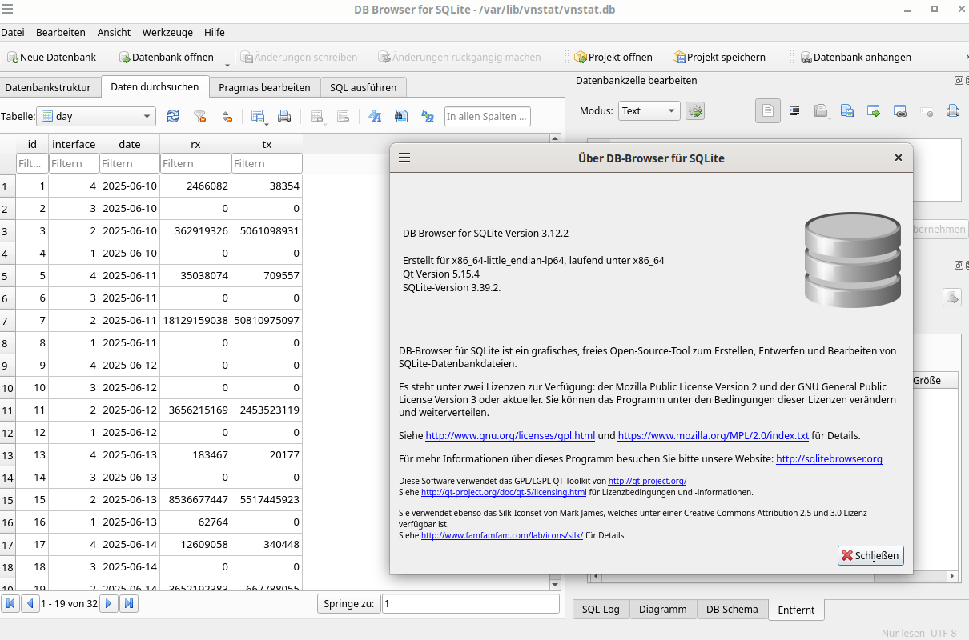Click the Schließen button in the about dialog
Viewport: 969px width, 640px height.
(x=870, y=555)
